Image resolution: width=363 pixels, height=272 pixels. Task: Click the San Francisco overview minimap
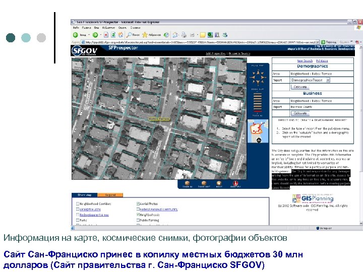(258, 131)
